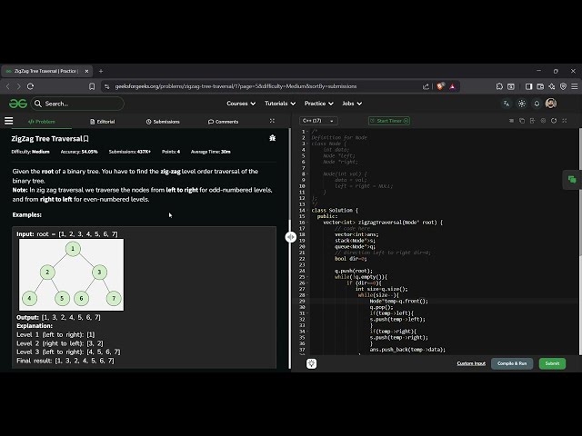Collapse the code fold at line 28
The image size is (582, 436).
click(307, 295)
